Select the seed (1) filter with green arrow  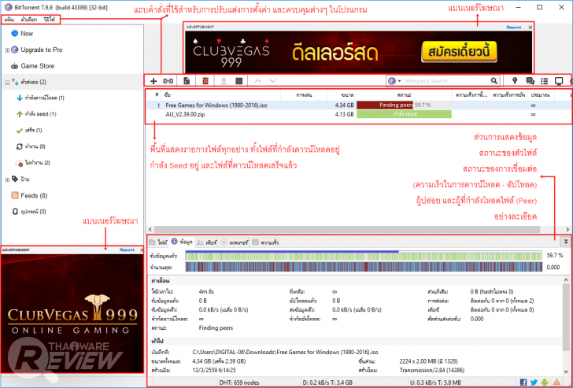(41, 114)
